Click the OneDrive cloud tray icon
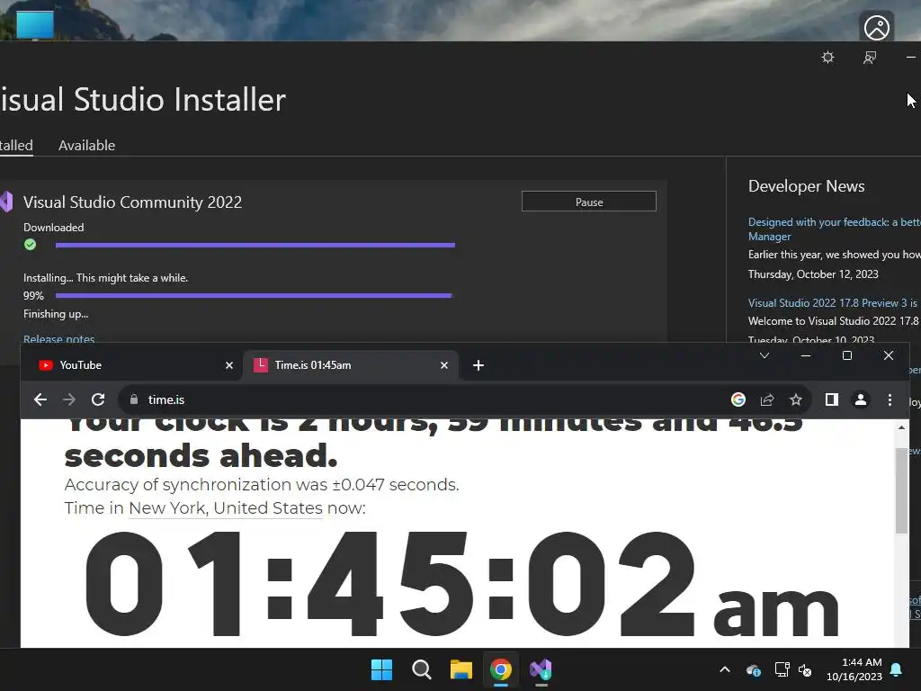 pyautogui.click(x=753, y=669)
